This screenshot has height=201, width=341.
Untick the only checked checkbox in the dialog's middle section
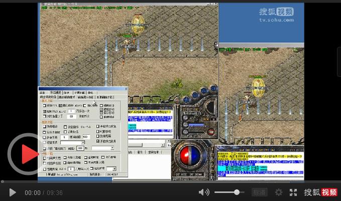tap(98, 141)
